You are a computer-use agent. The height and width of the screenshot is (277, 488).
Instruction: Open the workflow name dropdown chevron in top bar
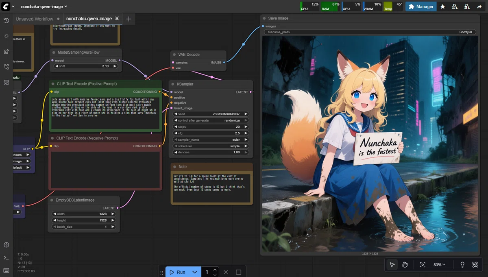66,7
